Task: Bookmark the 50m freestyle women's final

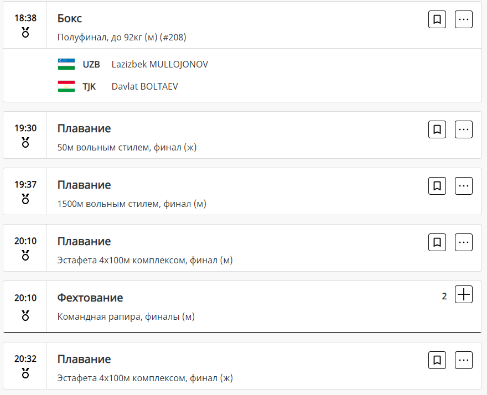Action: click(437, 129)
